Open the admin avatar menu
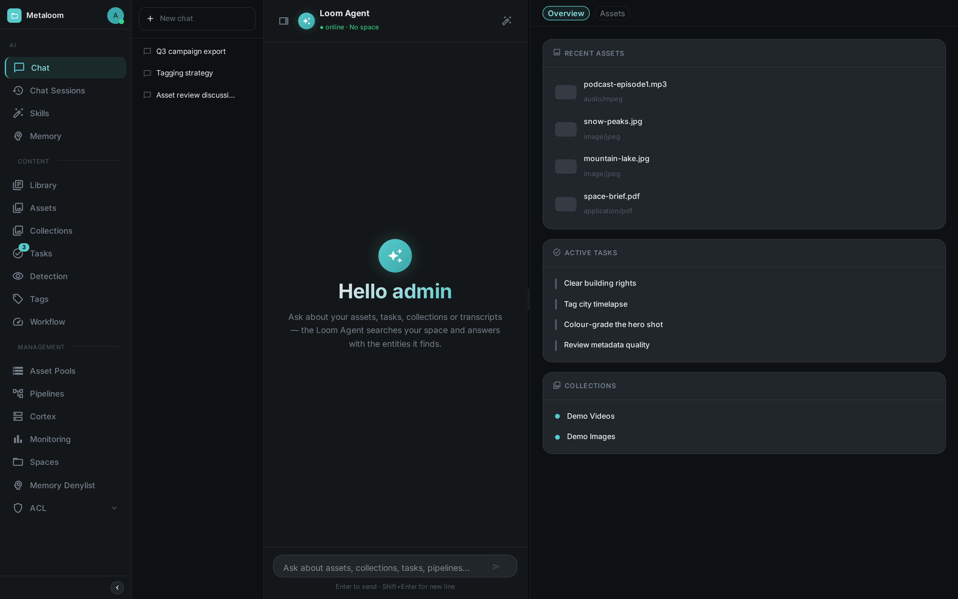958x599 pixels. click(115, 16)
